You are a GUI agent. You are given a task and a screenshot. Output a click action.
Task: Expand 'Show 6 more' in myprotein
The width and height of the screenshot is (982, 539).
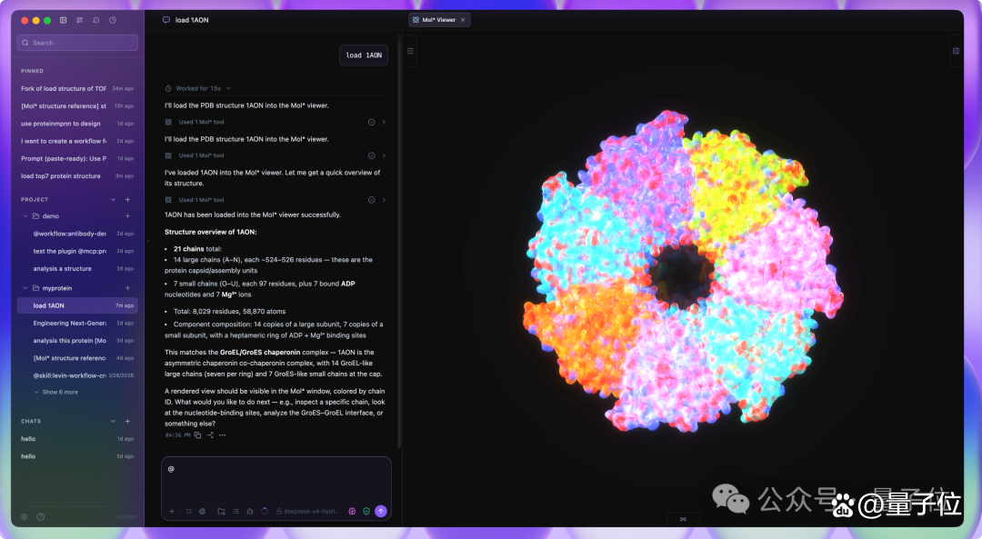pos(56,392)
